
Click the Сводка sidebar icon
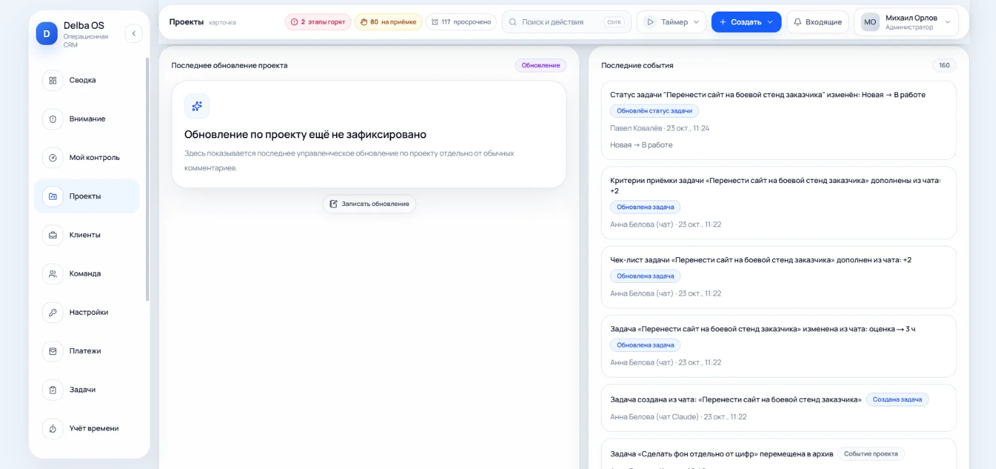(x=52, y=80)
